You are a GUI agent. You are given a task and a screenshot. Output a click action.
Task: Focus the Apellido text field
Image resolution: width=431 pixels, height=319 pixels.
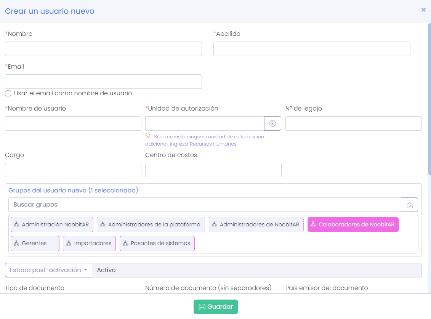(x=311, y=49)
